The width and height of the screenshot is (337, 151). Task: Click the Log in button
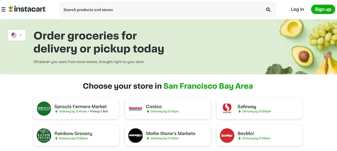[297, 9]
